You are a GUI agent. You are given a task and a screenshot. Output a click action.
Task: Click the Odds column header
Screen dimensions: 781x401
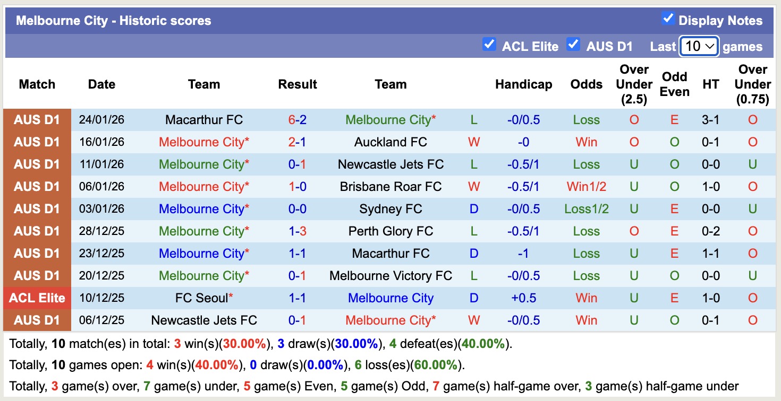[x=586, y=84]
